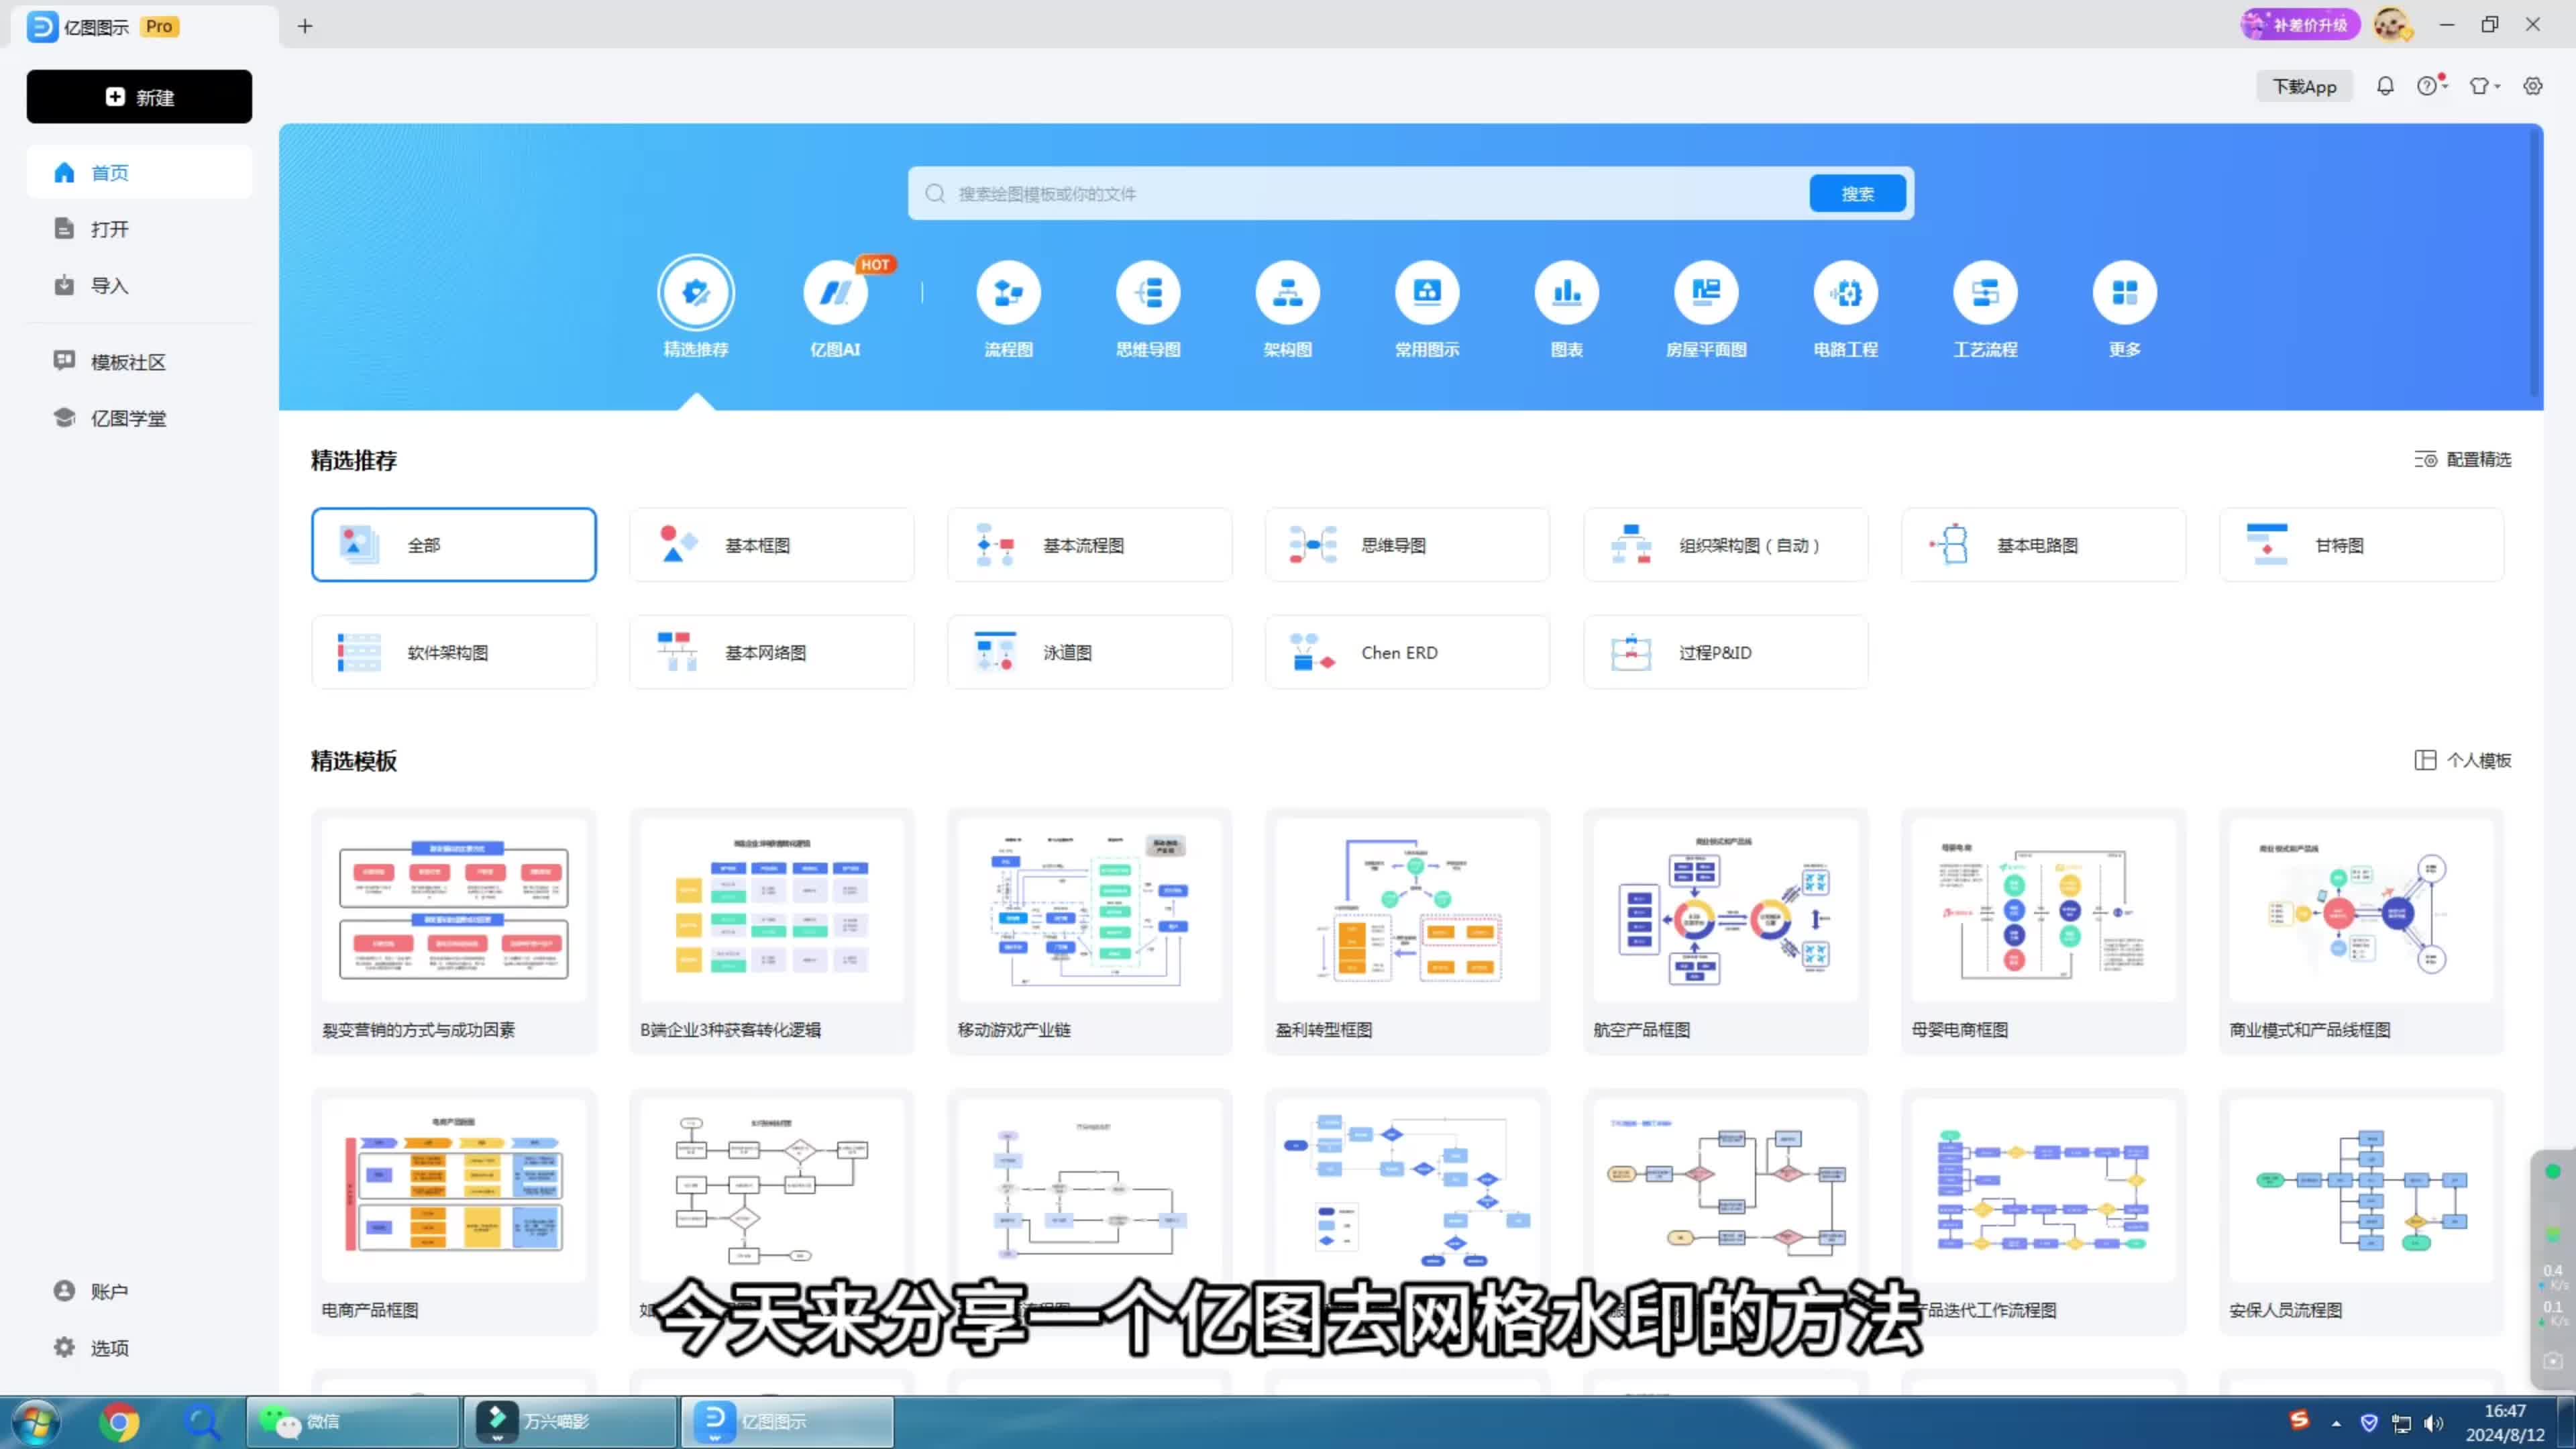The image size is (2576, 1449).
Task: Click 下载App button
Action: [x=2304, y=86]
